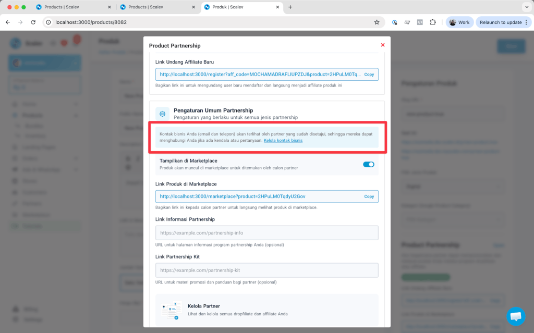Viewport: 534px width, 333px height.
Task: Click the Pengaturan Umum Partnership gear icon
Action: tap(163, 114)
